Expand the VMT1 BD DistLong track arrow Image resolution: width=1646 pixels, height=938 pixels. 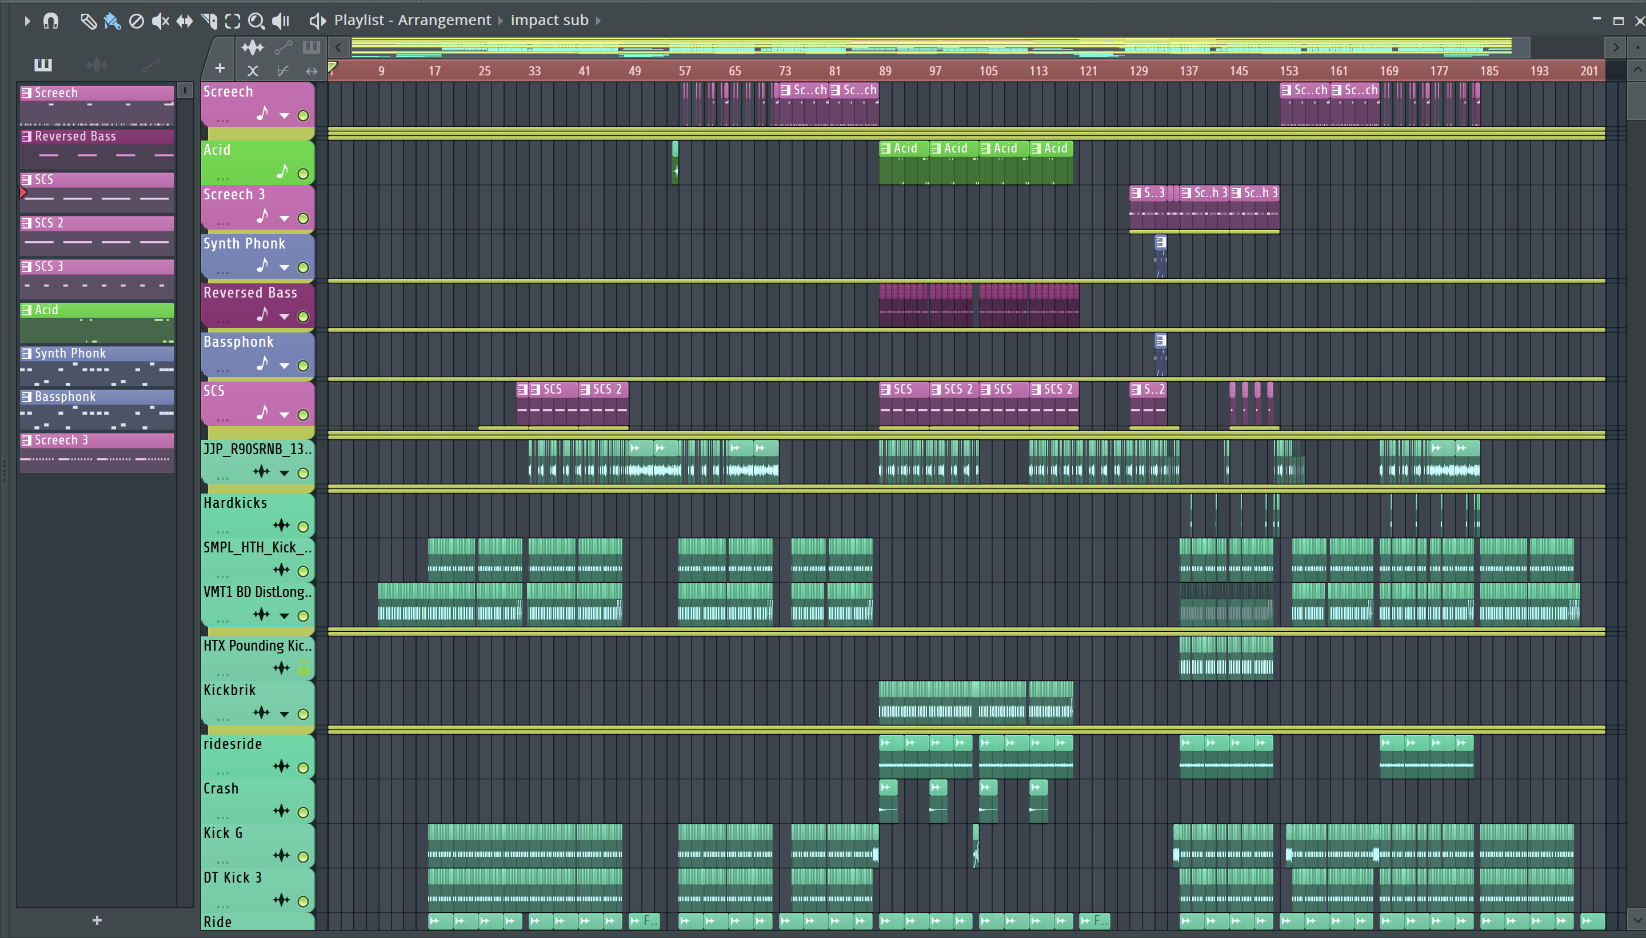284,616
